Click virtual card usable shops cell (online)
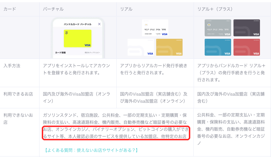271x157 pixels. tap(77, 97)
